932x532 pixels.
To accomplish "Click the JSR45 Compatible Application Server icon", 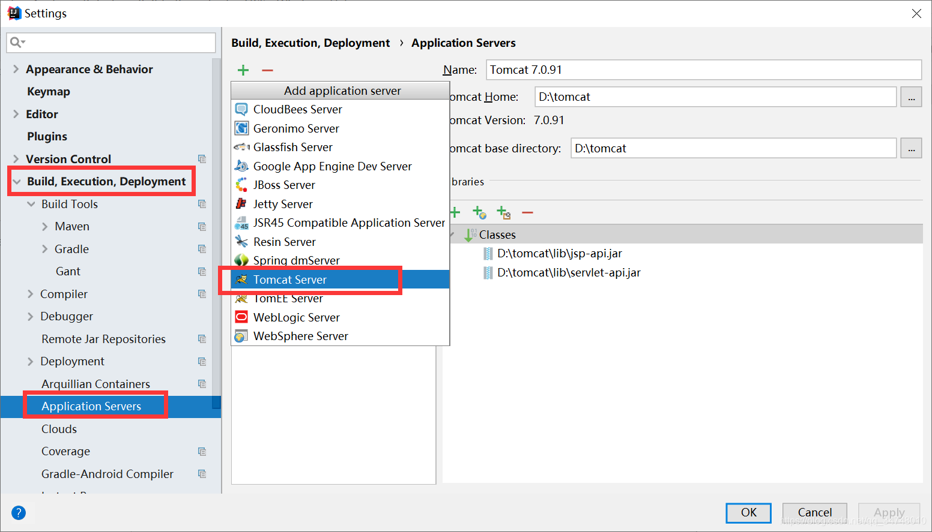I will coord(241,223).
